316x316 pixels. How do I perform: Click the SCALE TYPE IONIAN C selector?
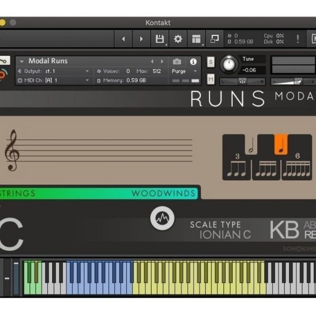click(221, 230)
